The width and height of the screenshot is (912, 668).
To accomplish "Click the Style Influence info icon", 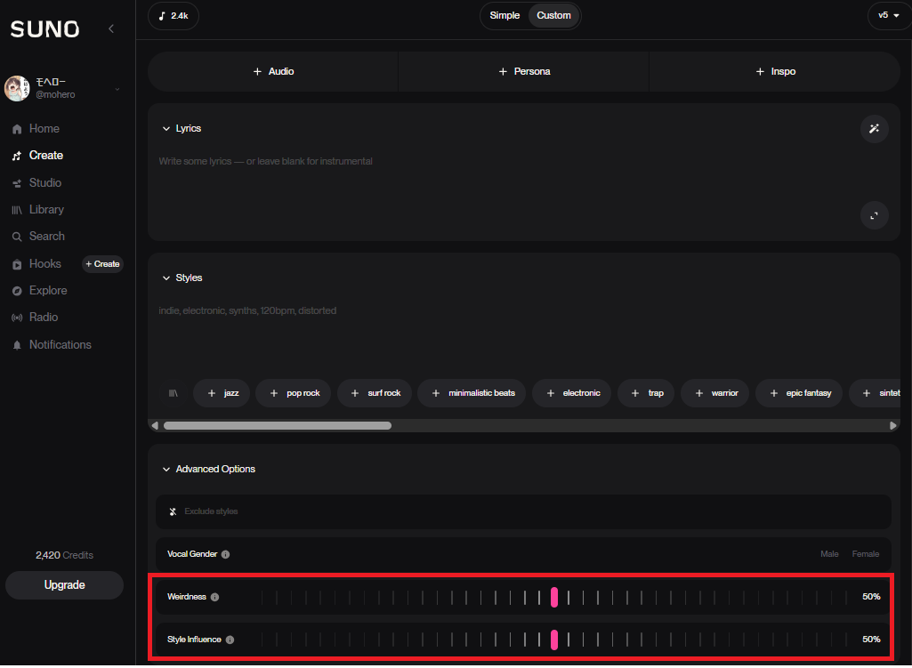I will coord(230,640).
